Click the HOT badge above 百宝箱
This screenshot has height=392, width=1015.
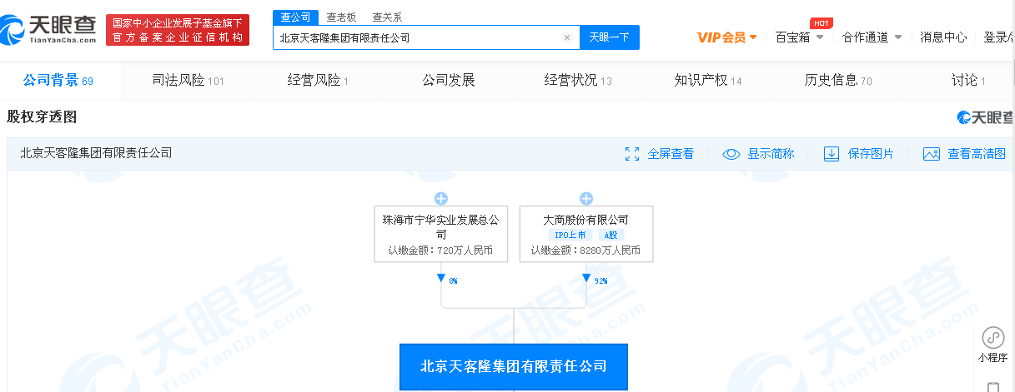coord(822,23)
